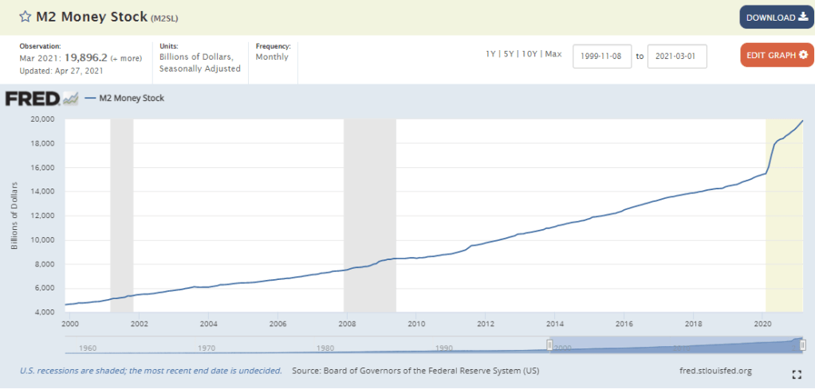Click the FRED logo above the chart
The width and height of the screenshot is (815, 389).
pos(32,99)
